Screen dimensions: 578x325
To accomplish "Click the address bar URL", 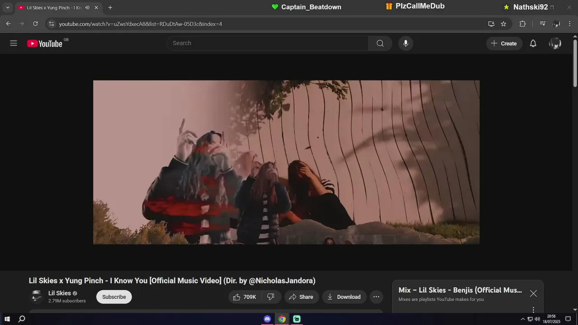I will click(140, 24).
